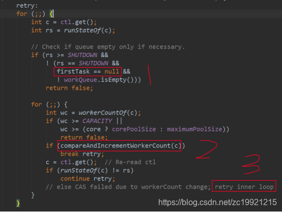The image size is (282, 212).
Task: Click 'corePoolSize' field
Action: pyautogui.click(x=134, y=129)
